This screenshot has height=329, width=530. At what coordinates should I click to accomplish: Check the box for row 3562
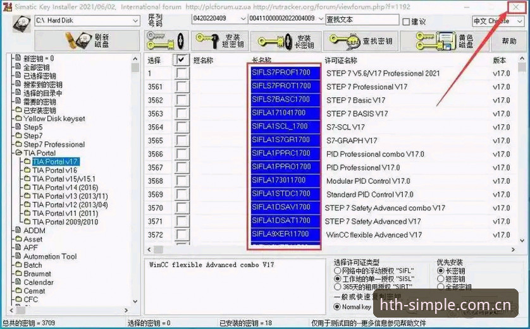point(182,100)
